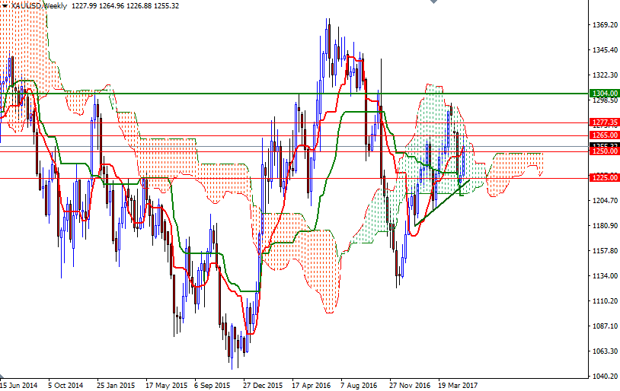Select the dark green ascending trend line
This screenshot has height=391, width=620.
442,202
